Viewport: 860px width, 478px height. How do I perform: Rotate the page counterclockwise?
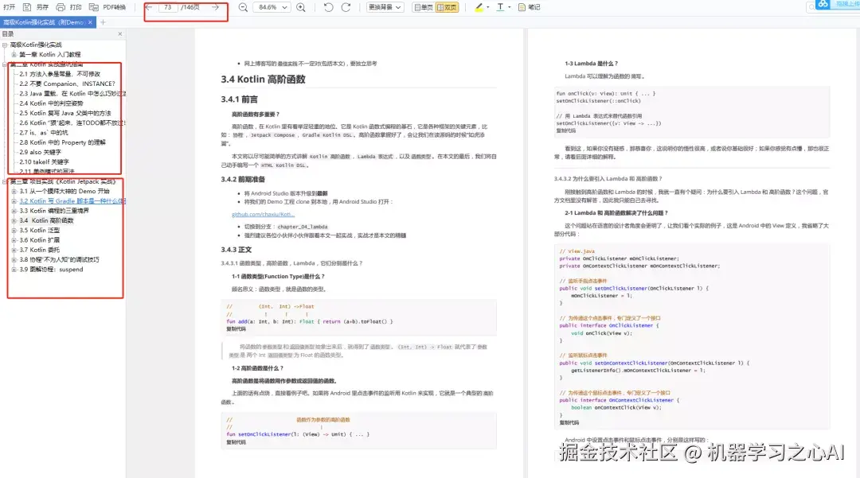click(x=328, y=6)
